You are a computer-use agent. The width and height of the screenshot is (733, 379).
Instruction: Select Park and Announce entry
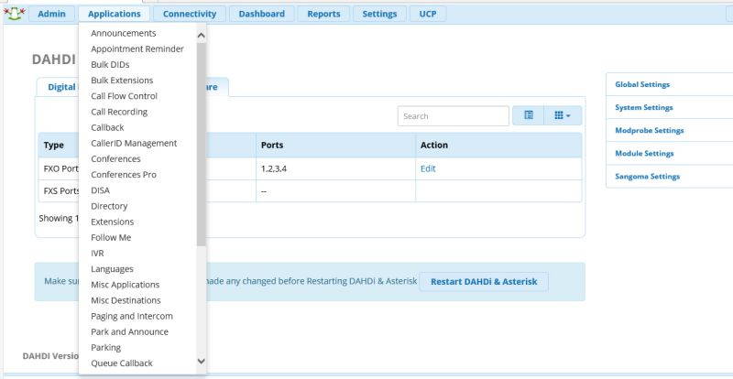coord(130,332)
